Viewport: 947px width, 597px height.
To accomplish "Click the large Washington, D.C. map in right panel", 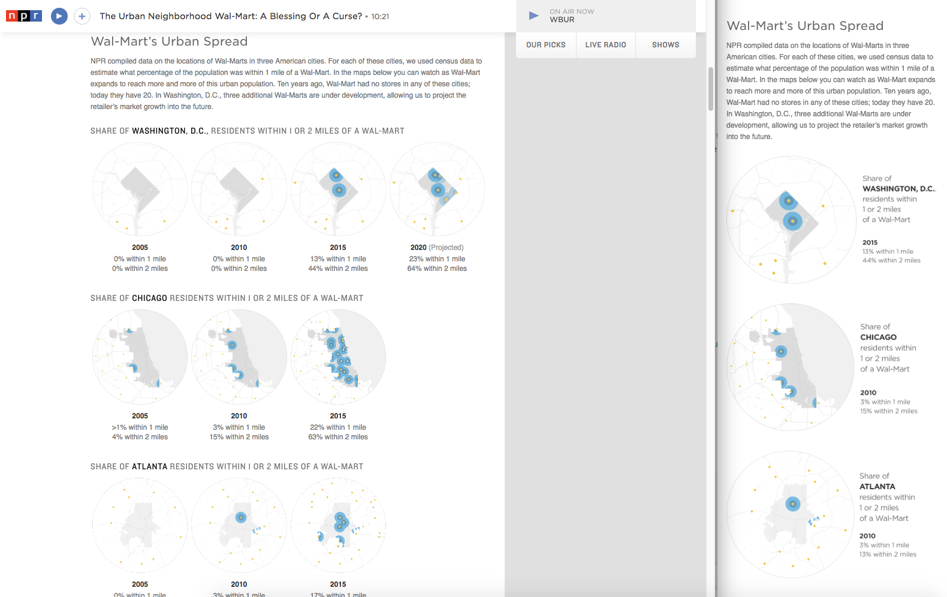I will point(789,219).
